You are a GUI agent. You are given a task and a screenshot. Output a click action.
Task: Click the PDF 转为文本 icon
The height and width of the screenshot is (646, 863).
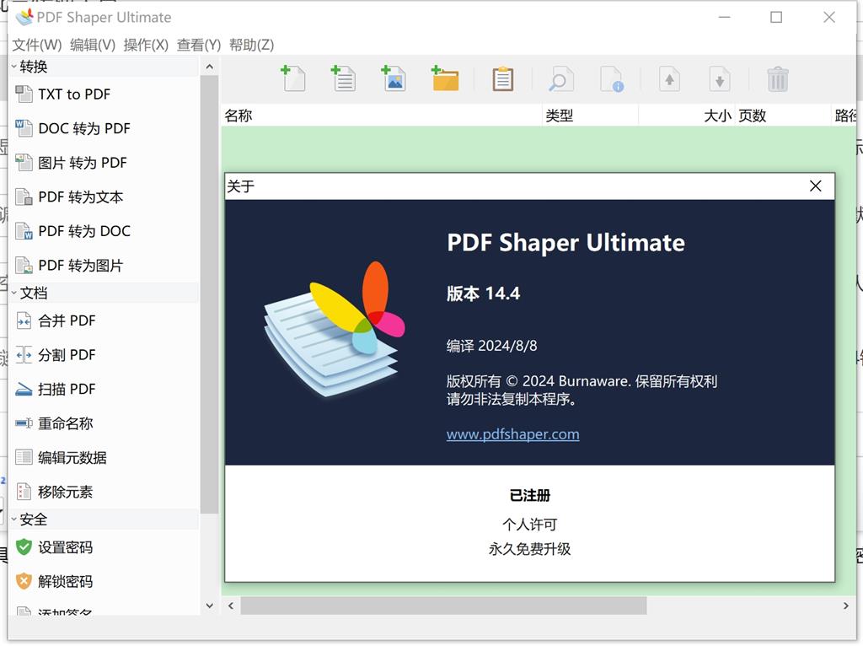click(x=24, y=196)
